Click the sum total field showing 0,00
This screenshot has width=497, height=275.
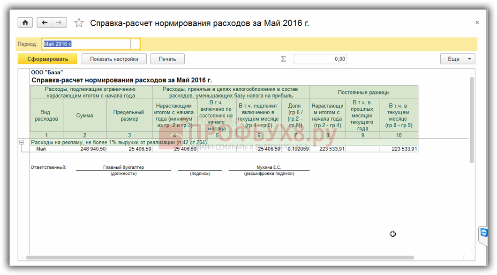click(320, 59)
